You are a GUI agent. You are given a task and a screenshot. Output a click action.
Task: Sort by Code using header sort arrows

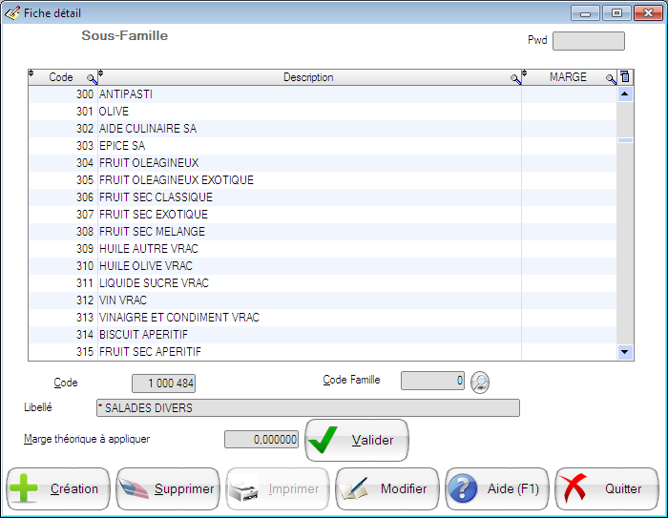pos(31,74)
